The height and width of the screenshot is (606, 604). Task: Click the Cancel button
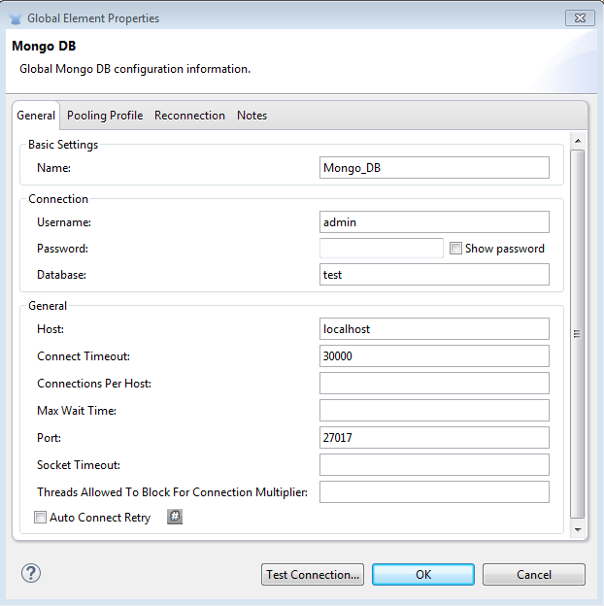pyautogui.click(x=534, y=574)
